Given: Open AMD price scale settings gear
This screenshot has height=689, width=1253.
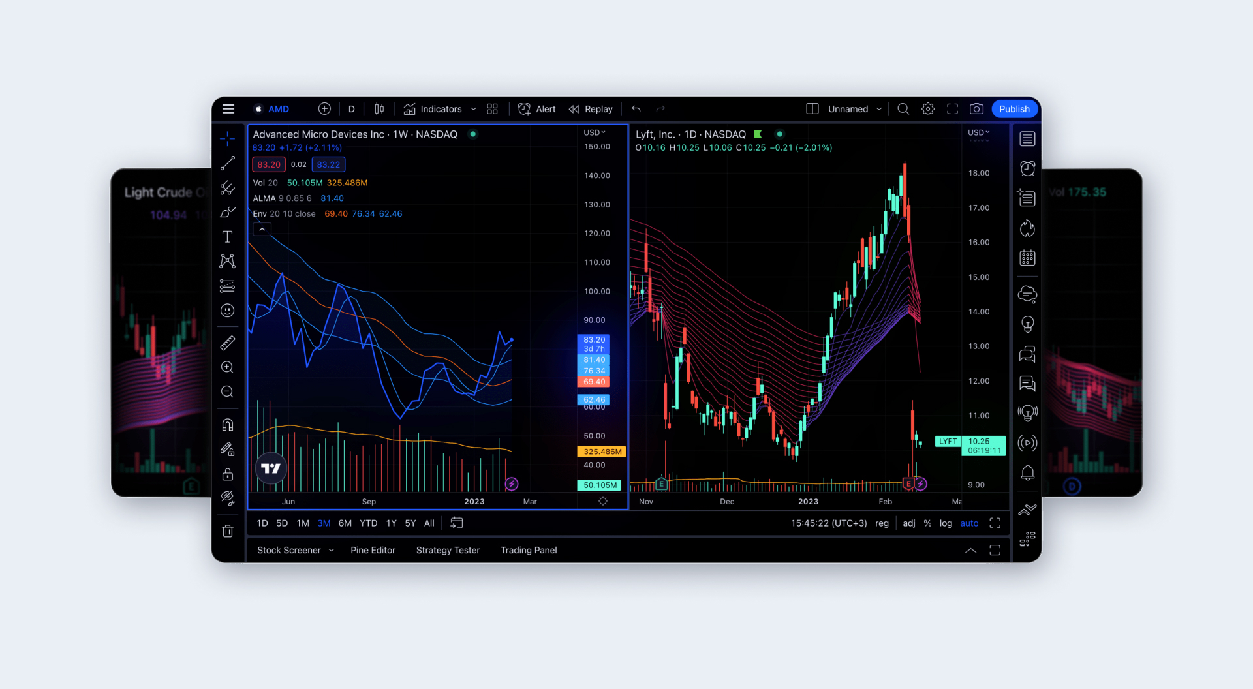Looking at the screenshot, I should (x=603, y=501).
